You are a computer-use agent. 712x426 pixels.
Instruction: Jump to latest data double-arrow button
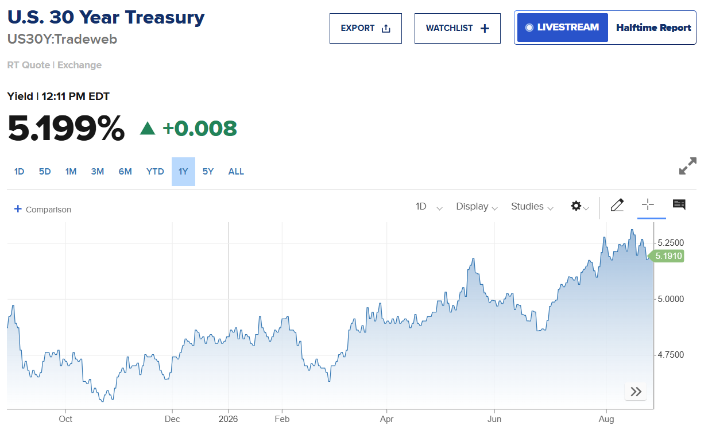tap(636, 392)
